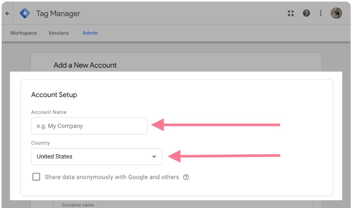The width and height of the screenshot is (353, 208).
Task: Click the back arrow icon
Action: coord(7,13)
